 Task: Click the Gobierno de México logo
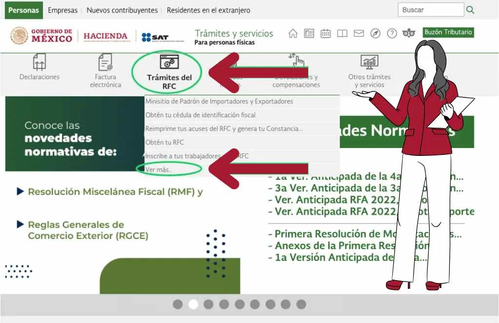click(x=41, y=36)
